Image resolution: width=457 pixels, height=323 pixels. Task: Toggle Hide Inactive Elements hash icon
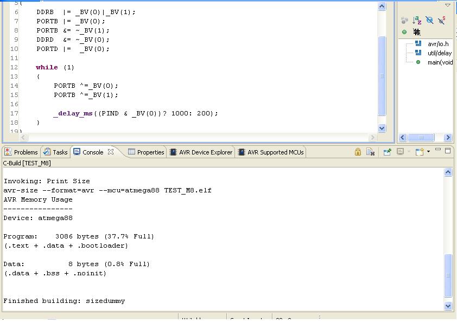click(417, 32)
